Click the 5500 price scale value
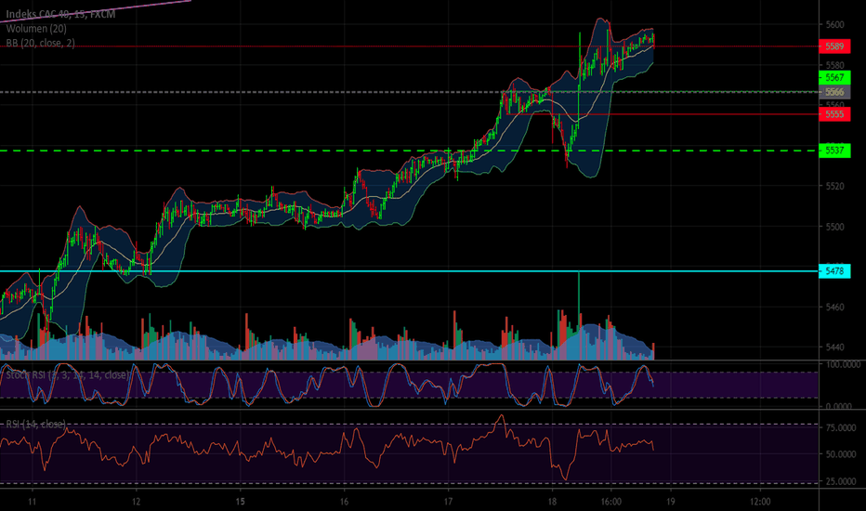Screen dimensions: 866x511 [x=834, y=227]
